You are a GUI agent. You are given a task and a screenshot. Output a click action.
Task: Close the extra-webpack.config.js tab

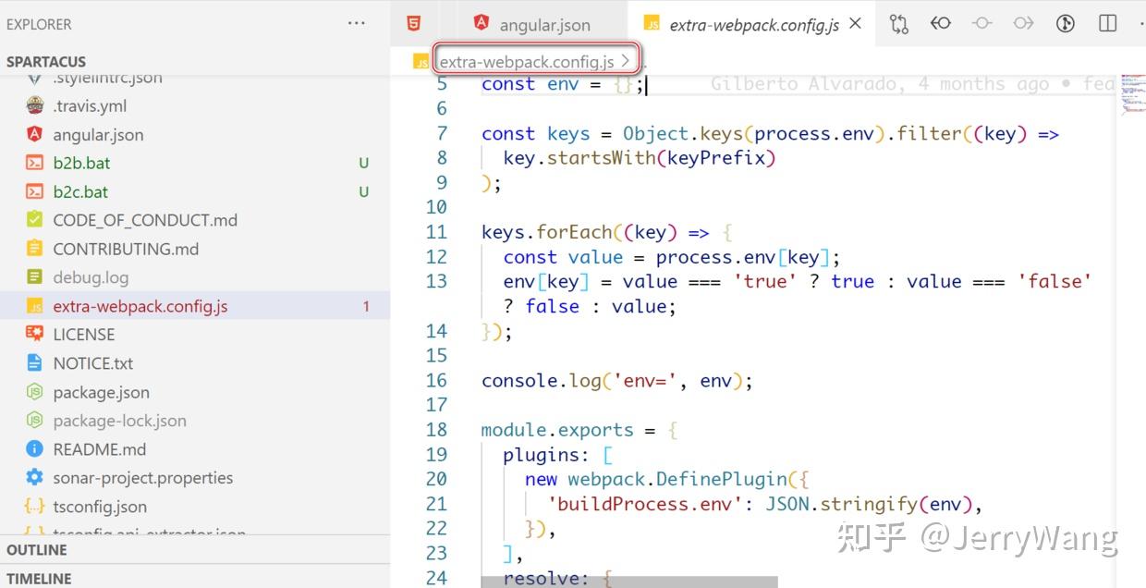tap(855, 23)
